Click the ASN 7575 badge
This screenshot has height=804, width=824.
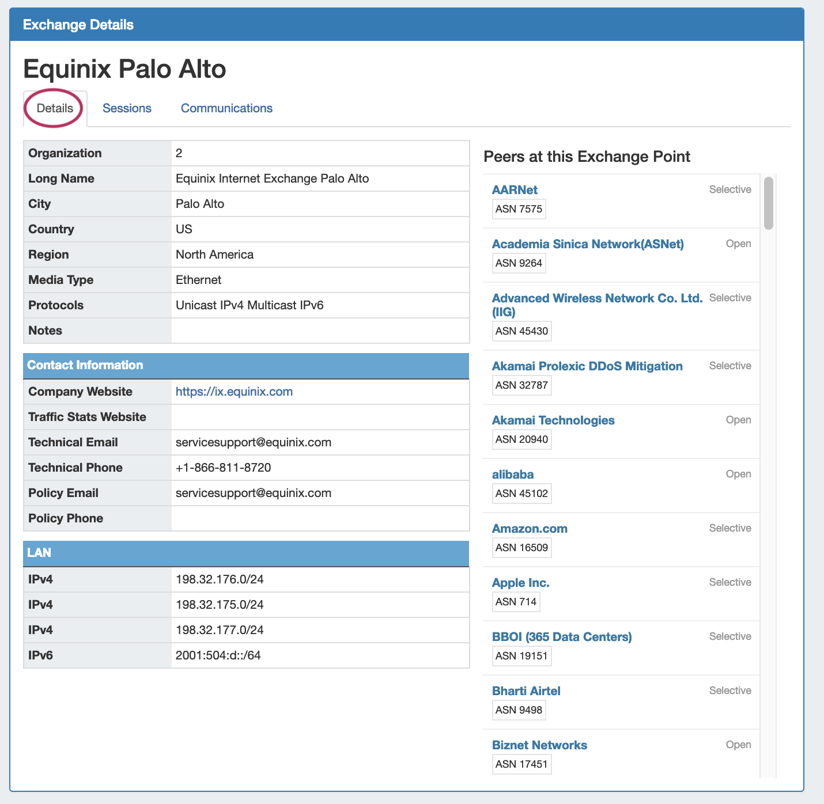point(519,209)
